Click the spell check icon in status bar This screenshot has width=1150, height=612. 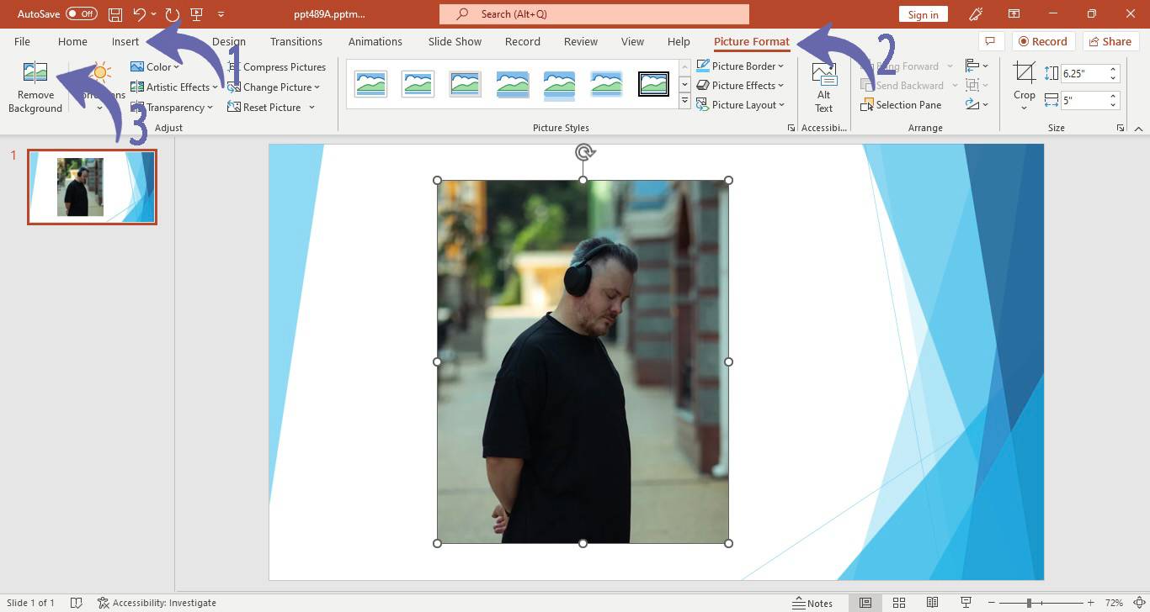77,603
